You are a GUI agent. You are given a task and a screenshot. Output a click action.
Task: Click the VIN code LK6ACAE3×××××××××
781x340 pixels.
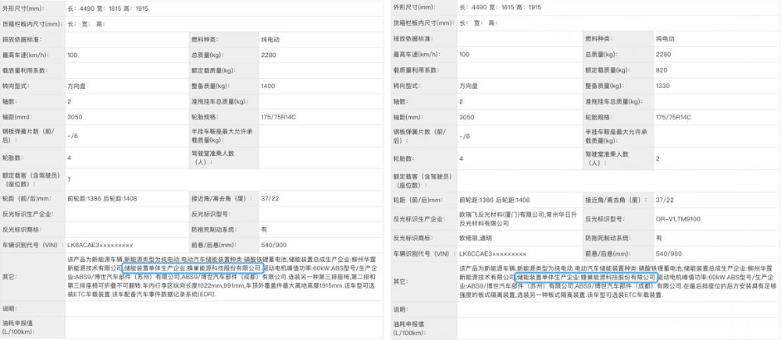pos(101,253)
